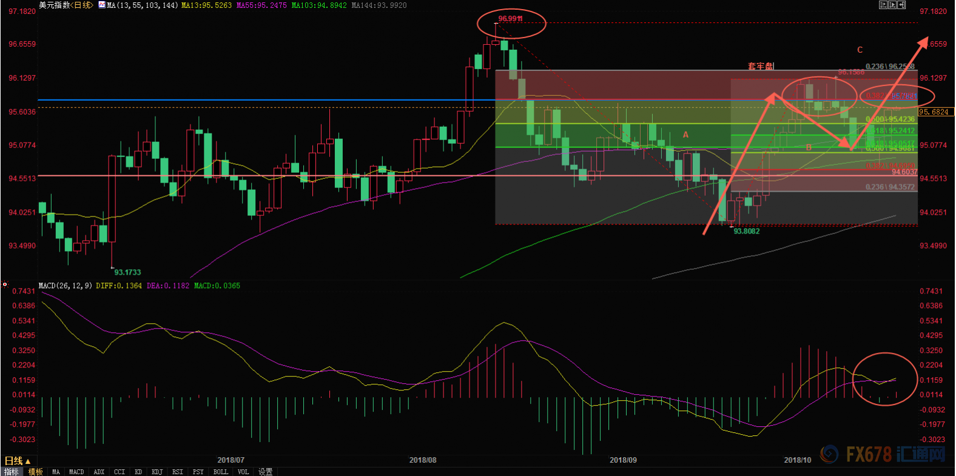The image size is (956, 476).
Task: Click the 94.6037 price level label
Action: pos(904,172)
